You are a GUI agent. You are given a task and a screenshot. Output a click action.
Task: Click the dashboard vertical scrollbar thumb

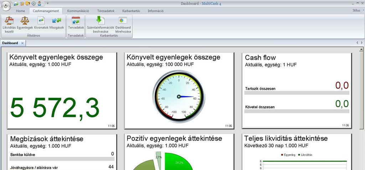(361, 90)
